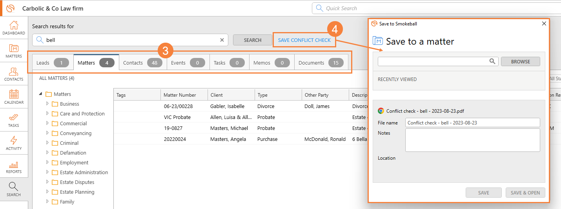Select the Estate Disputes folder

tap(77, 182)
